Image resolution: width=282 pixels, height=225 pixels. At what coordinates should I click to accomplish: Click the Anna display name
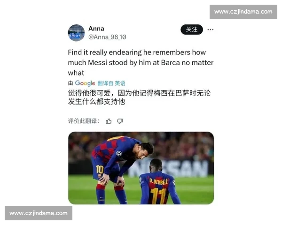(96, 29)
